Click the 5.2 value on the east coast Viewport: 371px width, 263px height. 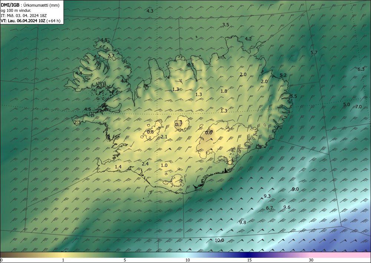click(283, 75)
